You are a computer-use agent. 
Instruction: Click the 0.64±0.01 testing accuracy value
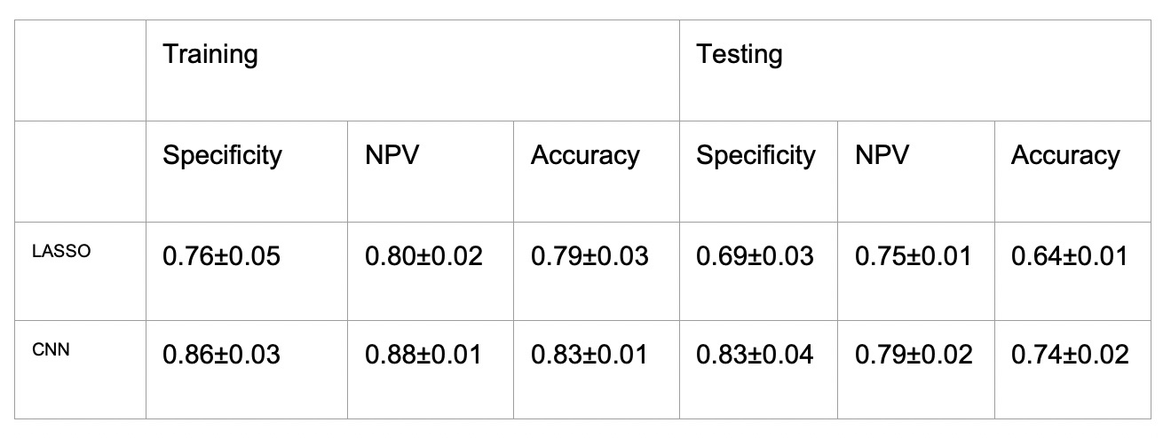click(x=1070, y=257)
